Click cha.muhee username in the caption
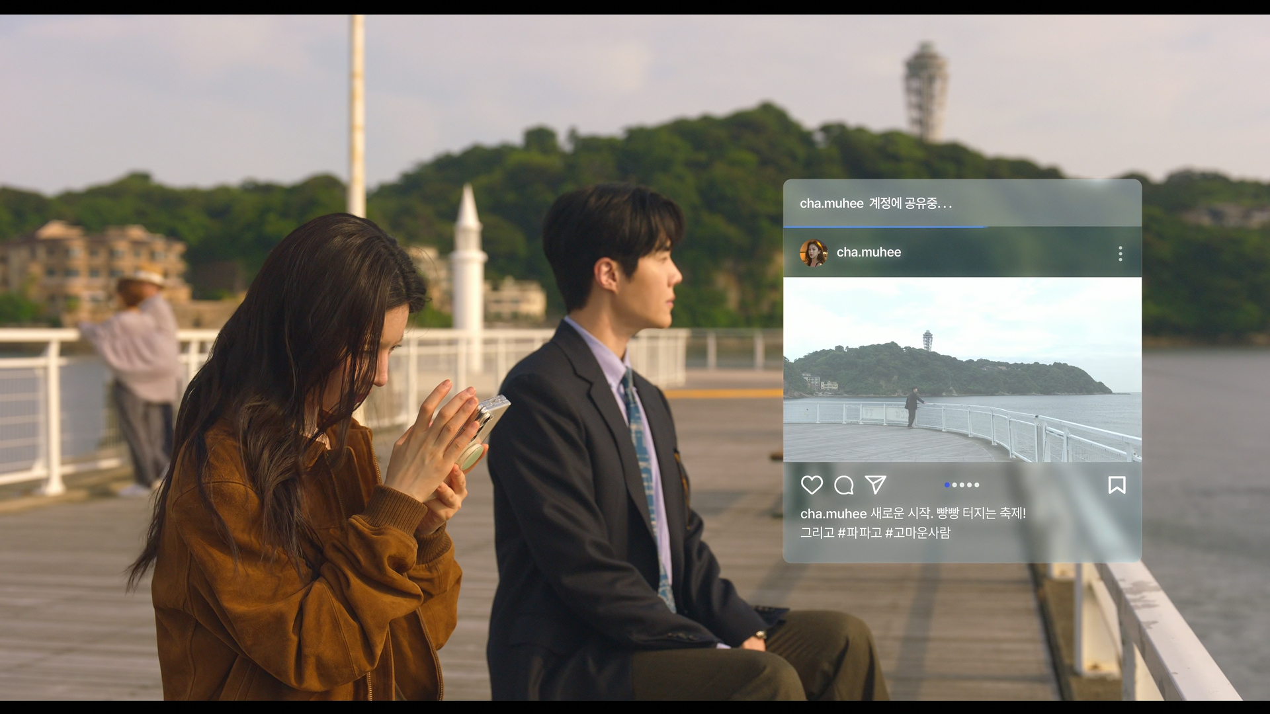The height and width of the screenshot is (714, 1270). pos(833,514)
